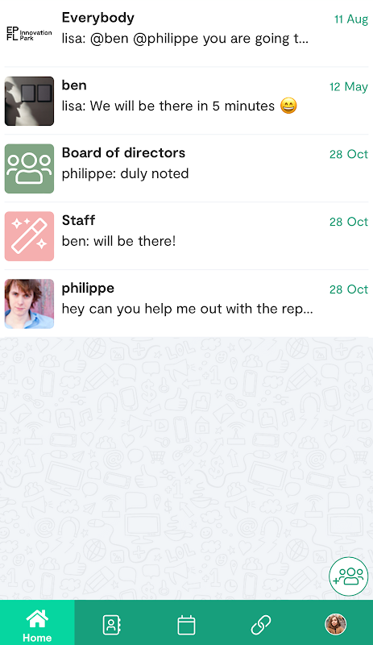
Task: Open the chat with ben
Action: pyautogui.click(x=186, y=101)
